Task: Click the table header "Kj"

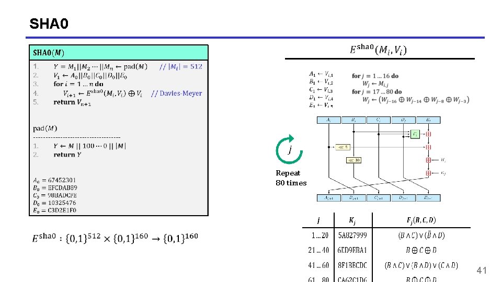Action: pyautogui.click(x=352, y=220)
